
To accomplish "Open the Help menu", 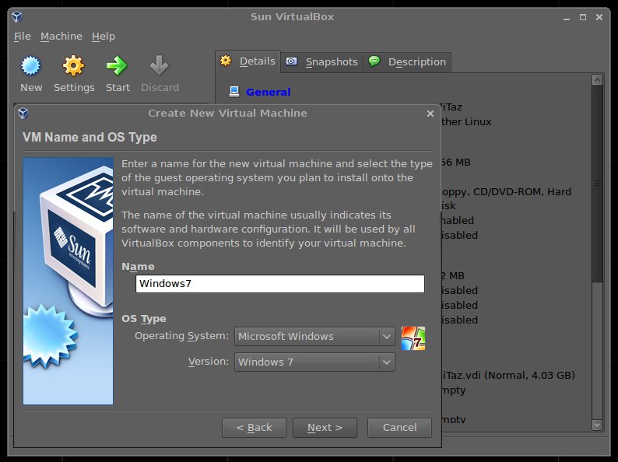I will [104, 37].
